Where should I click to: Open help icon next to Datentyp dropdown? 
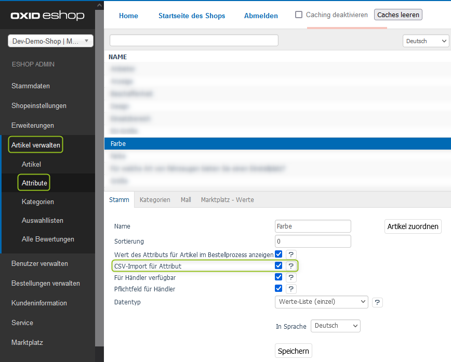[x=377, y=302]
